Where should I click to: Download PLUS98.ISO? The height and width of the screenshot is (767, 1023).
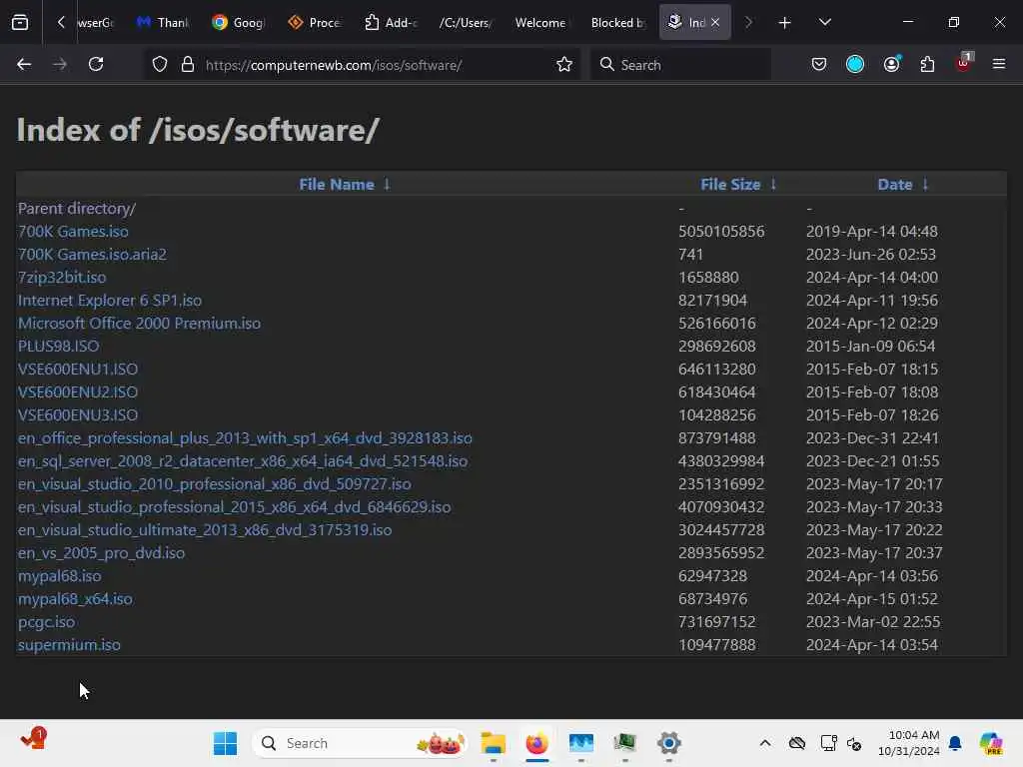pos(59,347)
